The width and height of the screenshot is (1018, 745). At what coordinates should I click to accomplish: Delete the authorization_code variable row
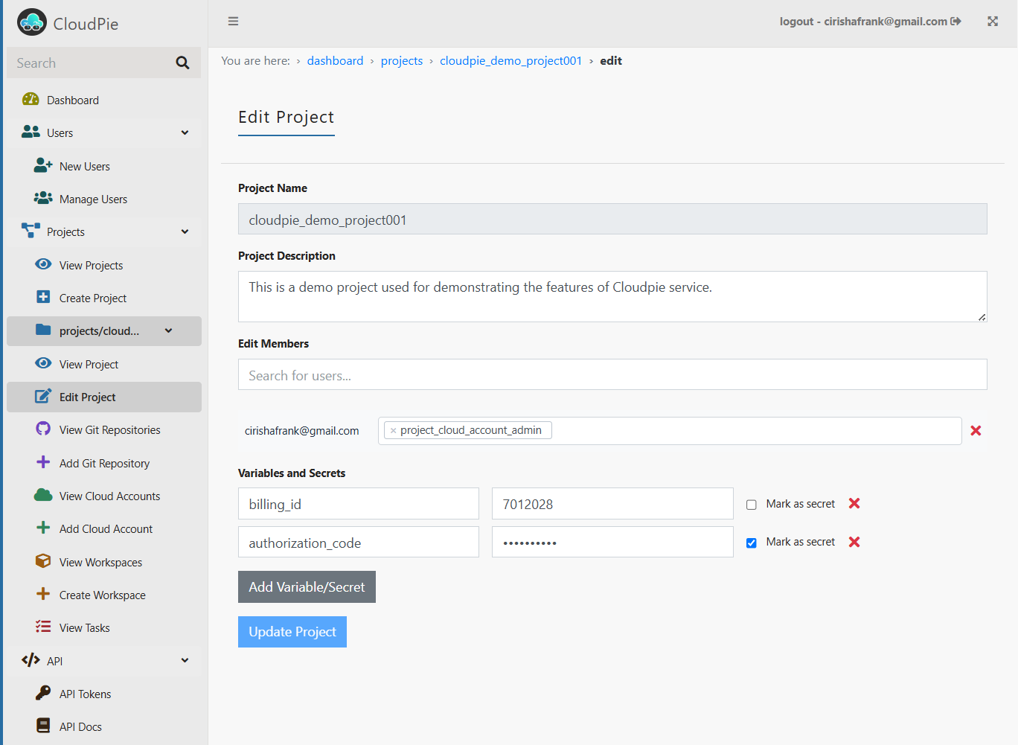tap(854, 542)
